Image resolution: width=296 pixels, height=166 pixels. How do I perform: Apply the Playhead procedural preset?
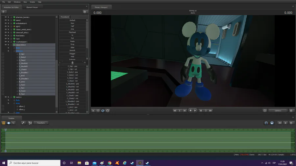pos(72,32)
